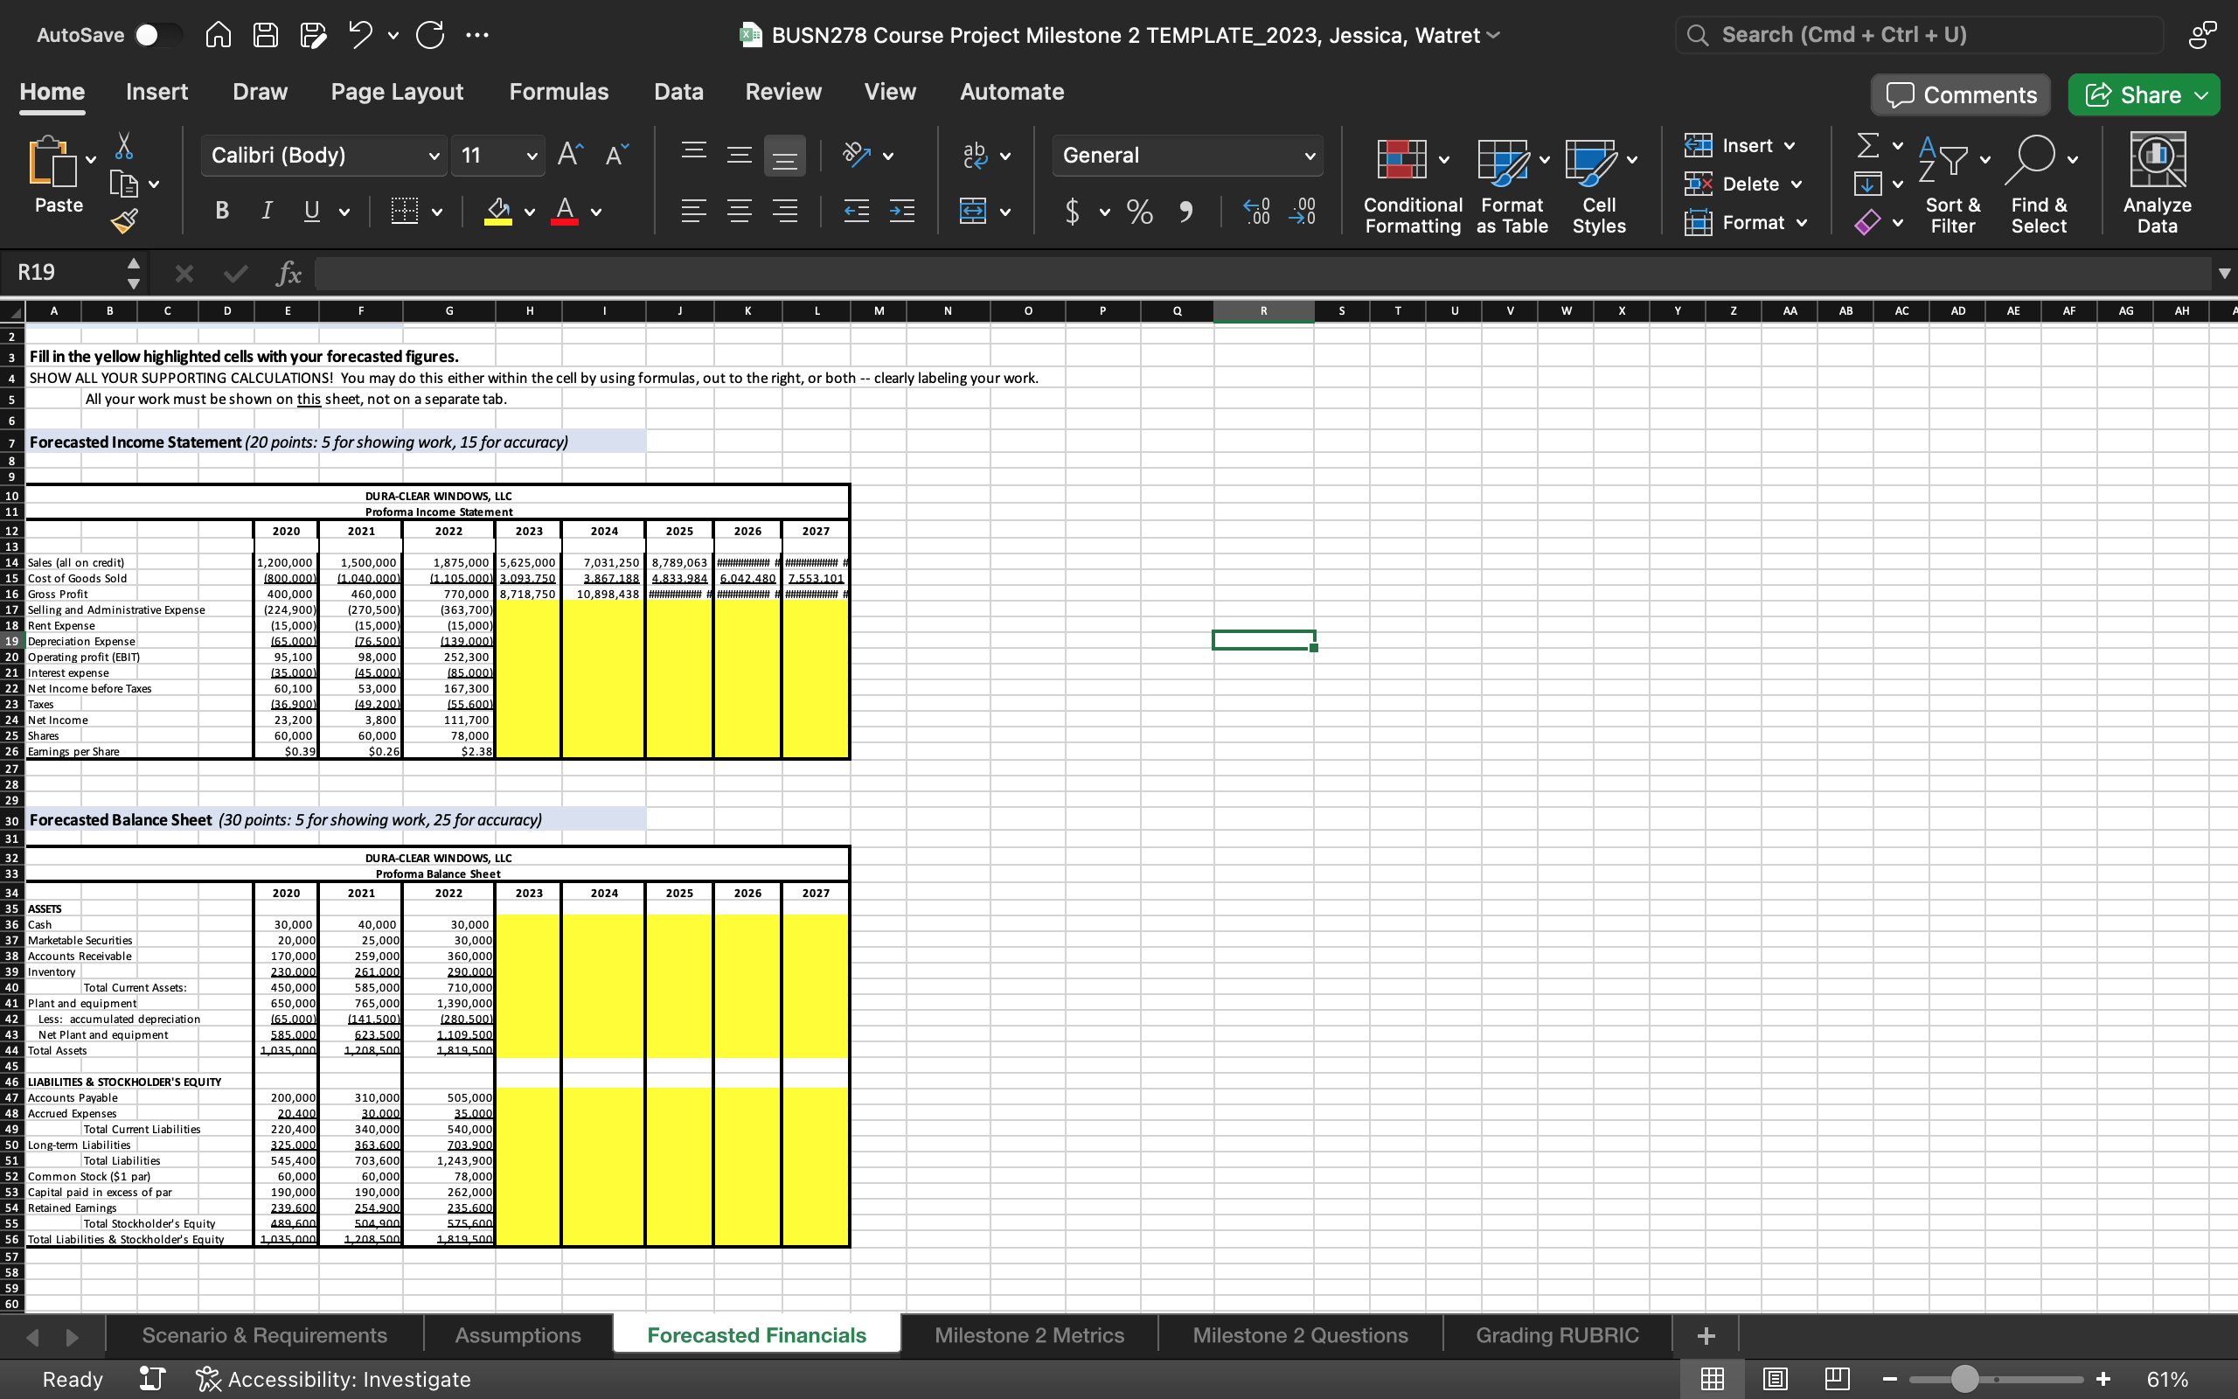The height and width of the screenshot is (1399, 2238).
Task: Open the Insert ribbon tab
Action: [156, 92]
